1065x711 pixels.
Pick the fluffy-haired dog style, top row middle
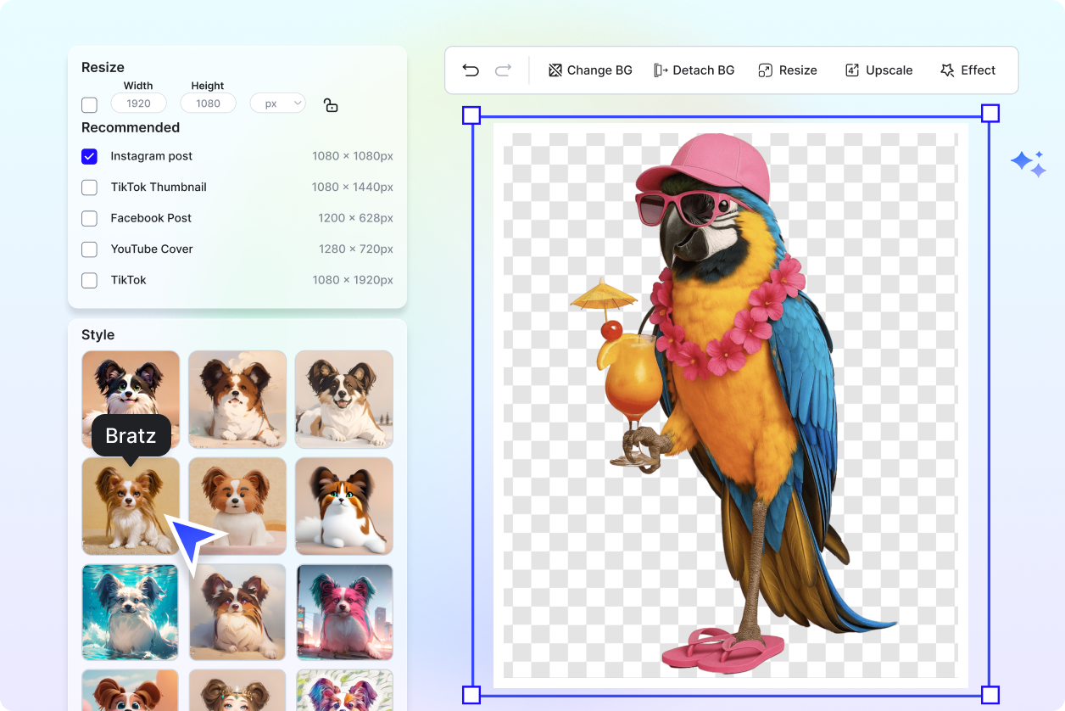point(237,399)
